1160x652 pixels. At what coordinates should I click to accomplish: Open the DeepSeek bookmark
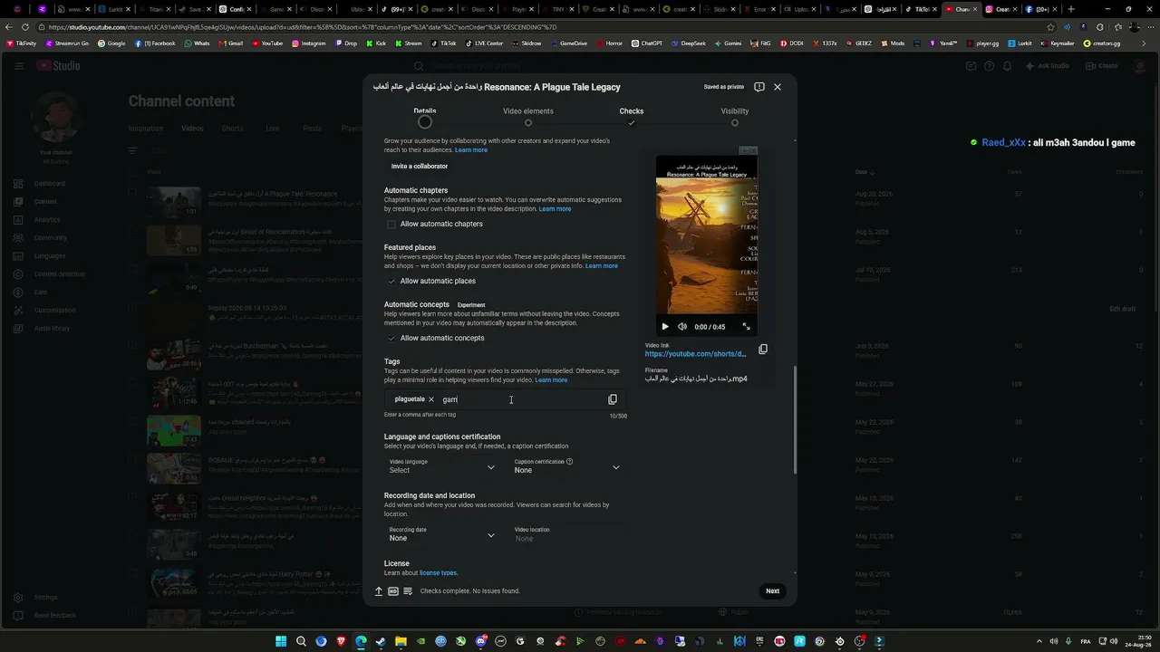click(x=688, y=43)
